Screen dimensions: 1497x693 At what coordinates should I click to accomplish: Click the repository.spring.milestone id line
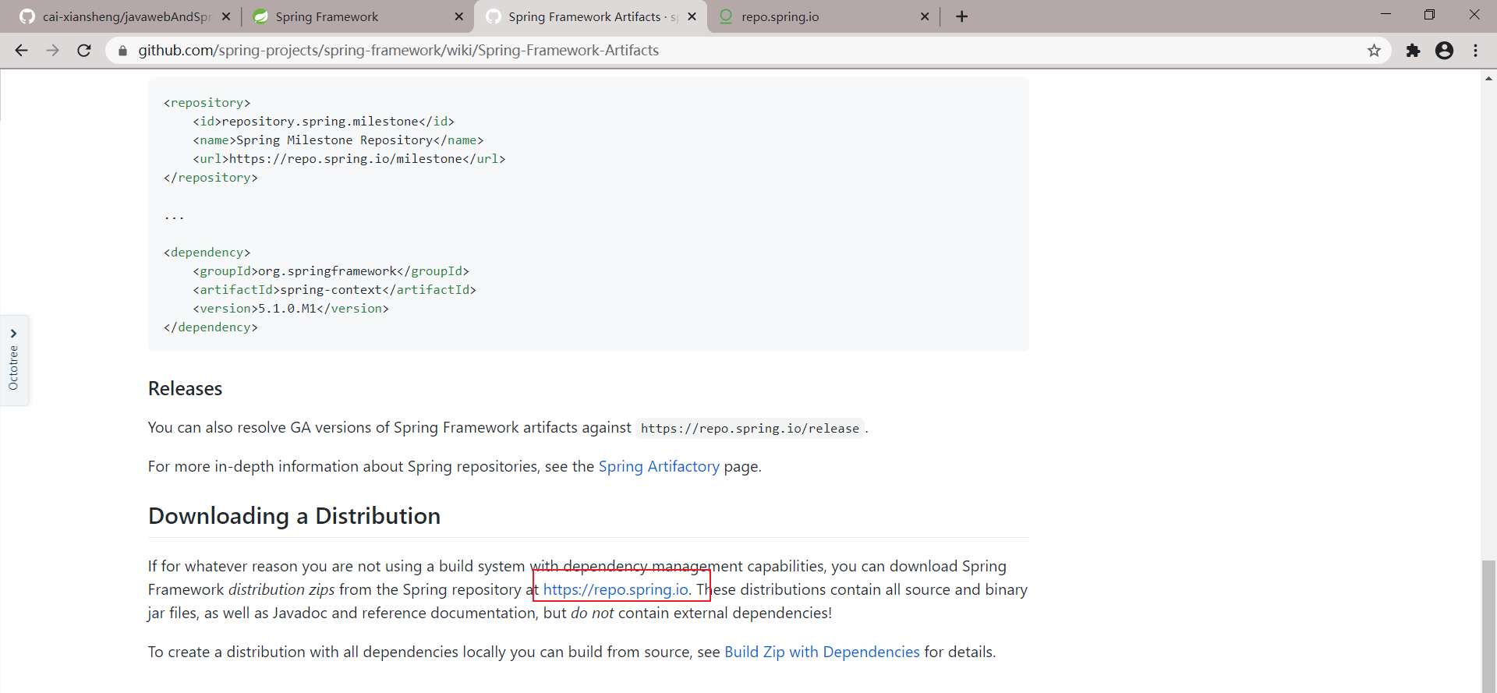coord(324,122)
